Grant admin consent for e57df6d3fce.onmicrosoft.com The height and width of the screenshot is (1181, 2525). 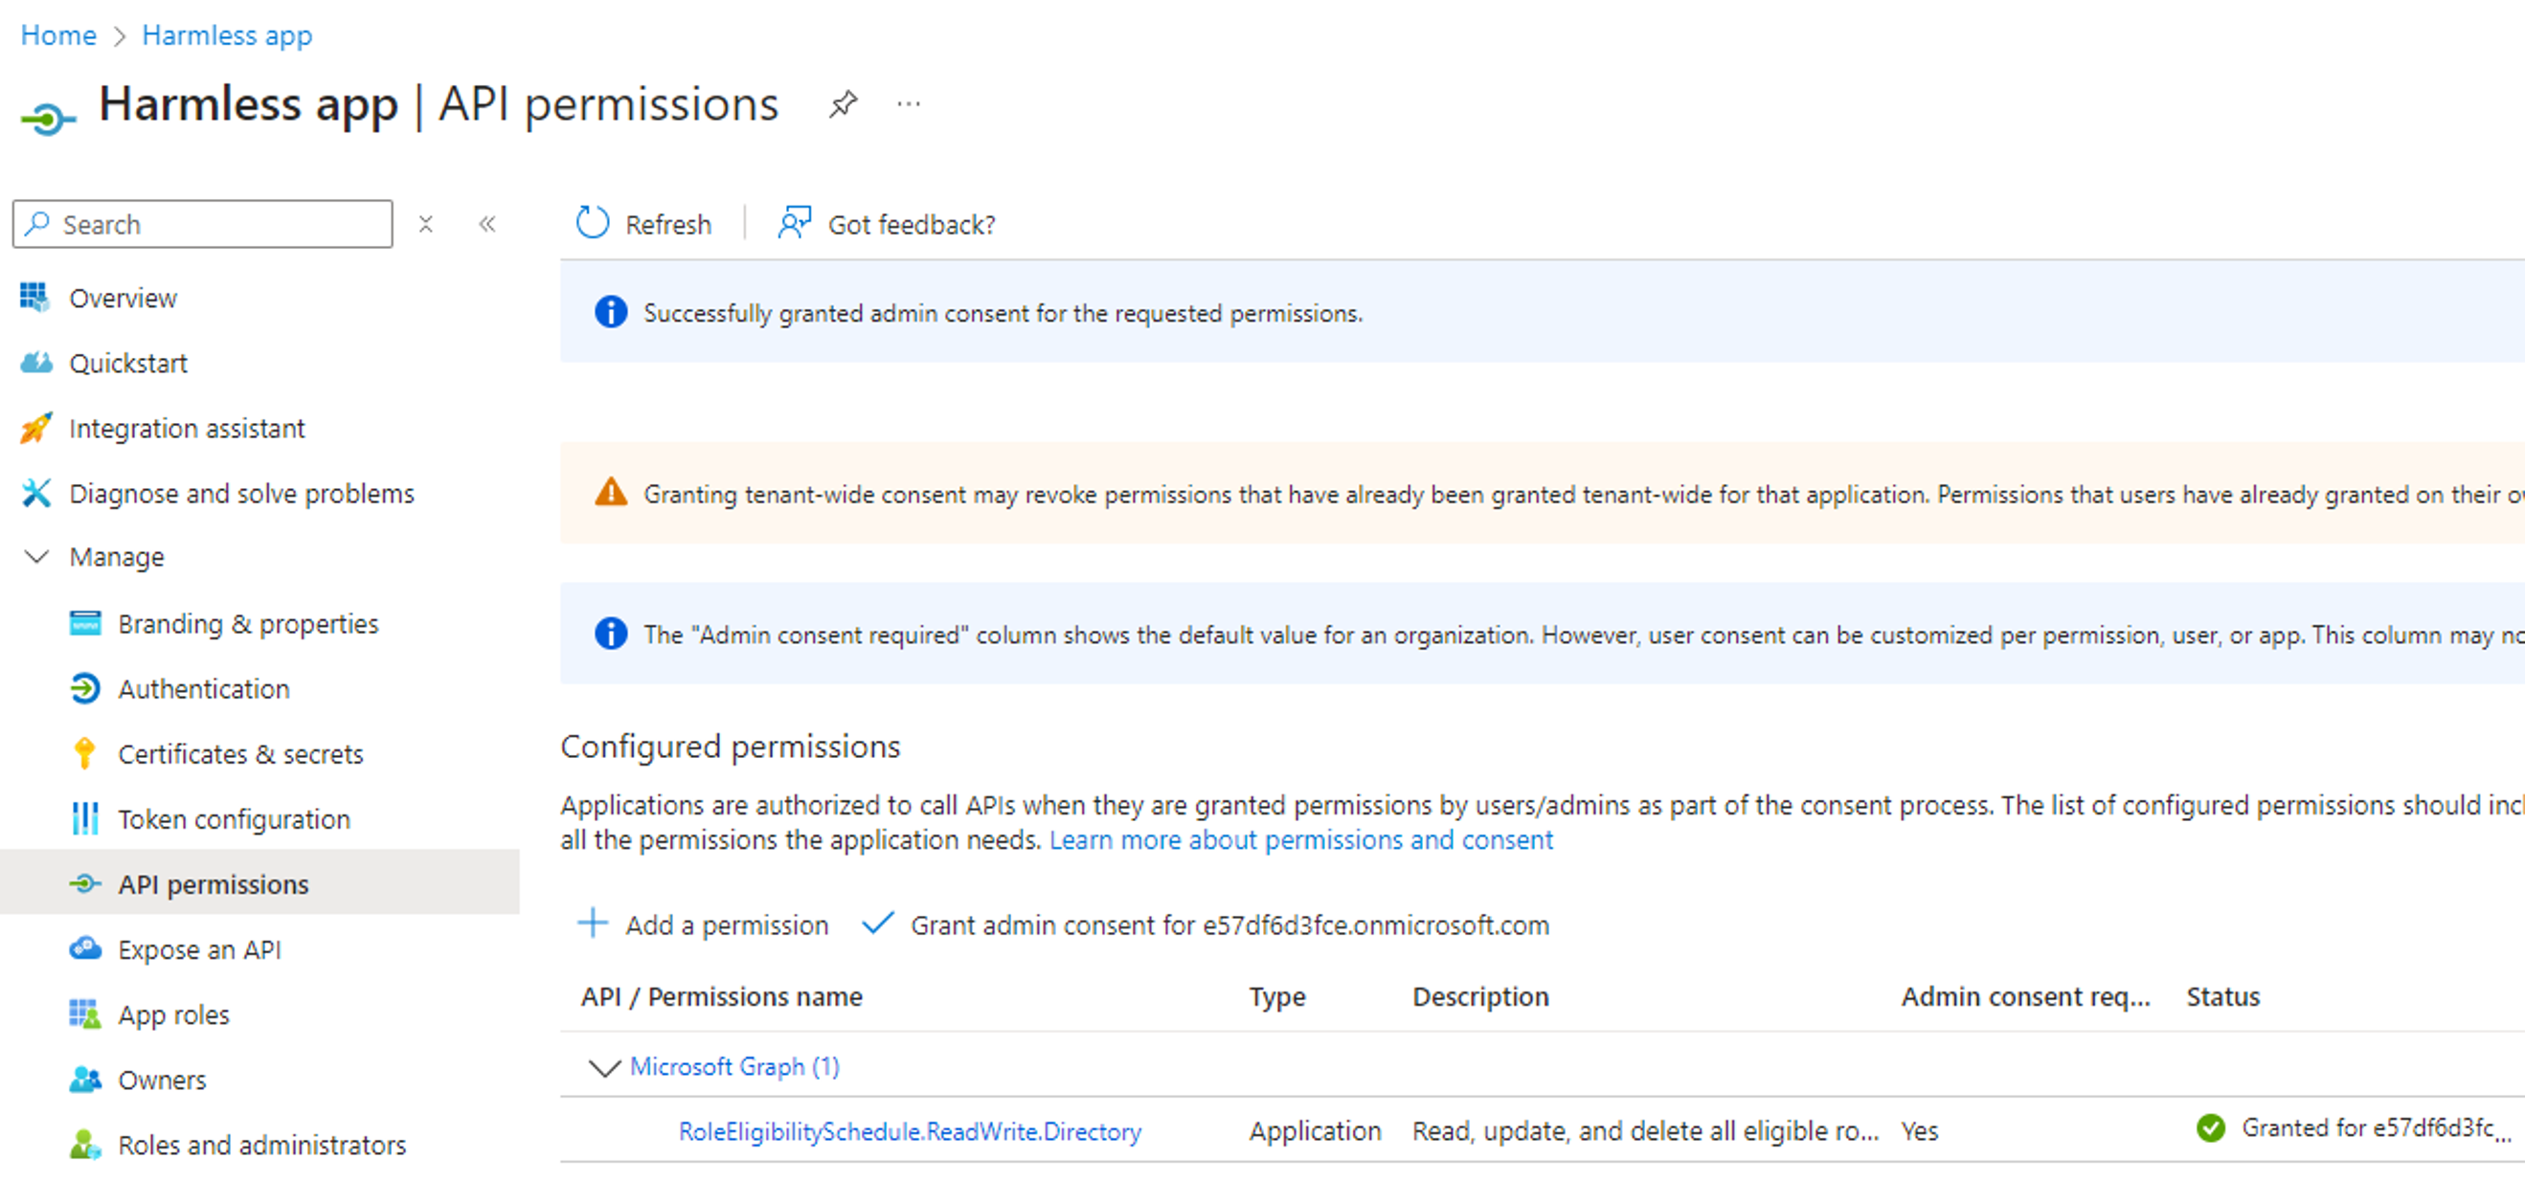click(x=1230, y=925)
